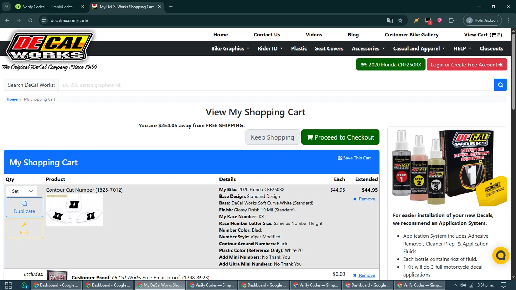Click the taskbar volume icon
The width and height of the screenshot is (516, 290).
point(463,285)
